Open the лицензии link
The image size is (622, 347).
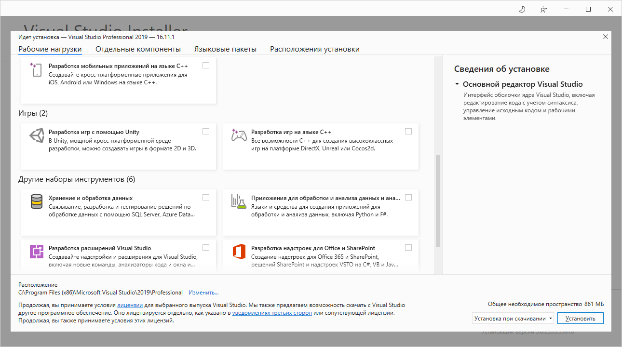click(x=130, y=306)
